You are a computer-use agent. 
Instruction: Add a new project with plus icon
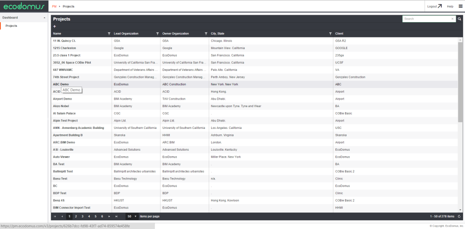54,26
